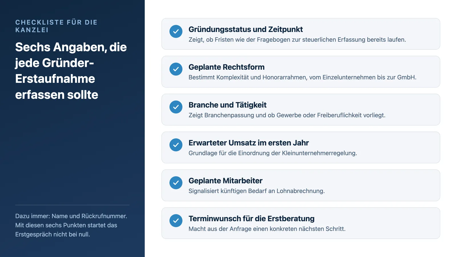Click the checkmark icon beside Branche und Tätigkeit
Screen dimensions: 457x257
(x=176, y=107)
